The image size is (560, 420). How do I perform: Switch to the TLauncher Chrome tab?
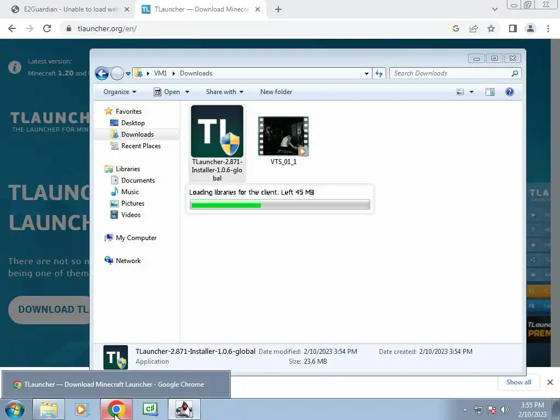[201, 9]
